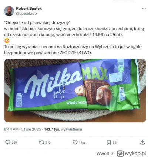
Task: Open the three-dot more options menu
Action: 144,9
